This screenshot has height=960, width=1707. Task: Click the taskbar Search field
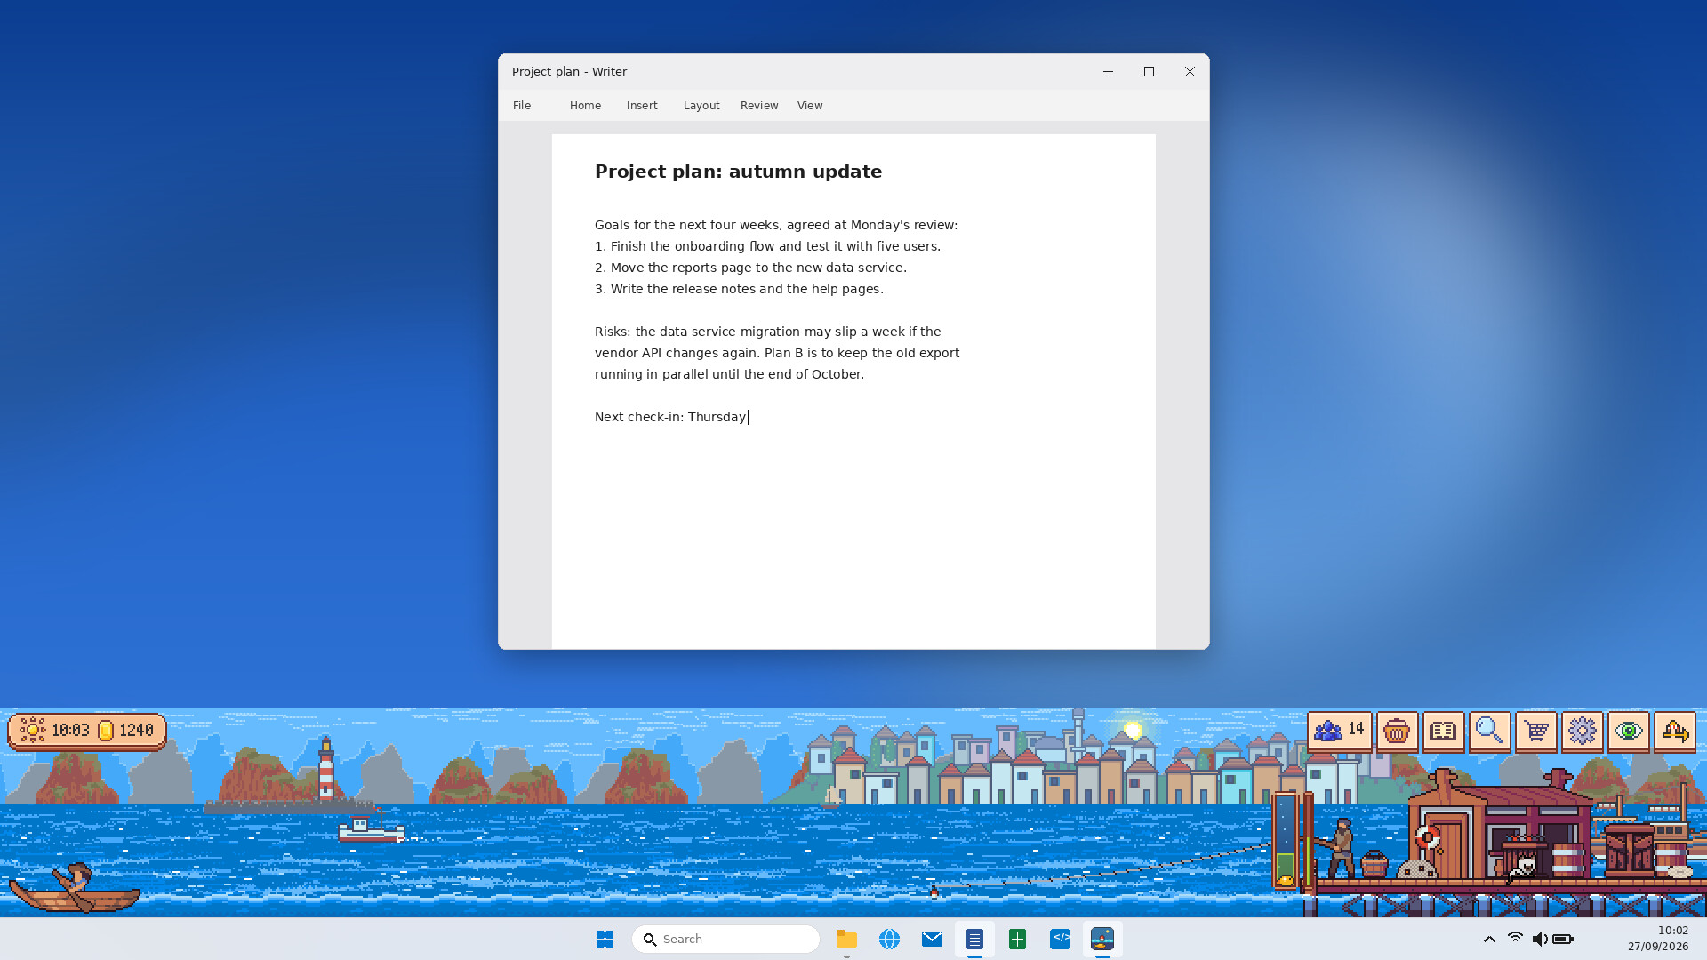(725, 939)
